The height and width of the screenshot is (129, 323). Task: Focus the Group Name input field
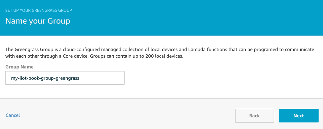click(x=65, y=78)
